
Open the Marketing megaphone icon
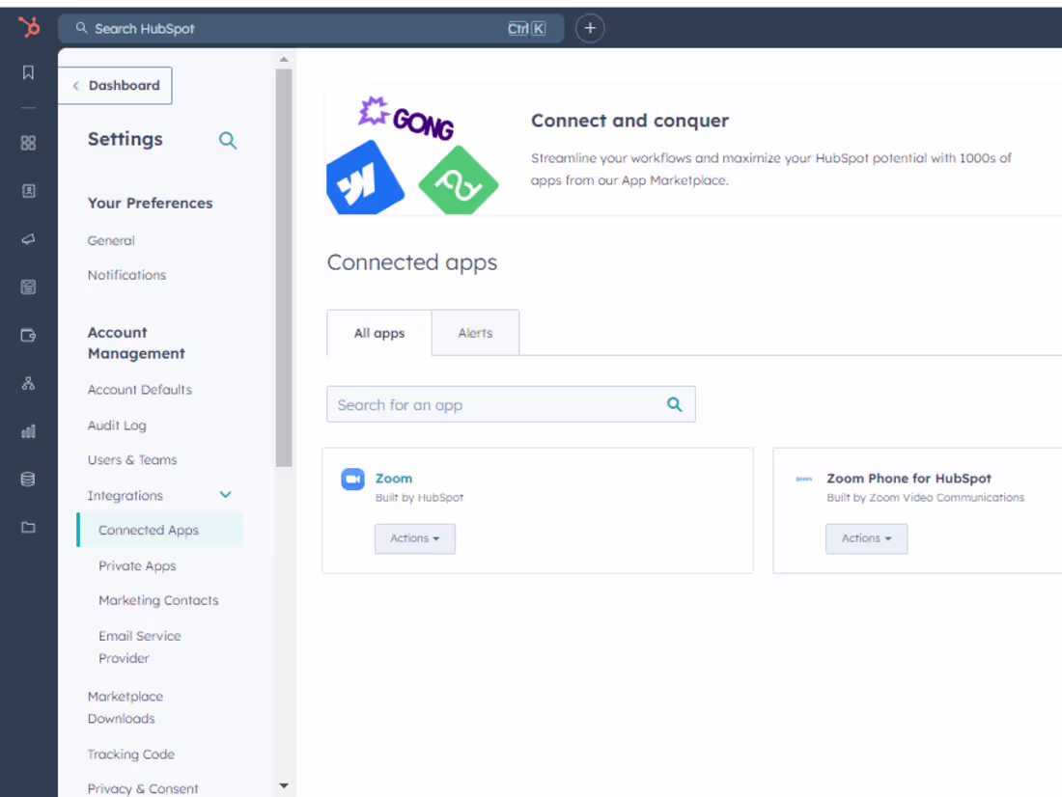28,238
